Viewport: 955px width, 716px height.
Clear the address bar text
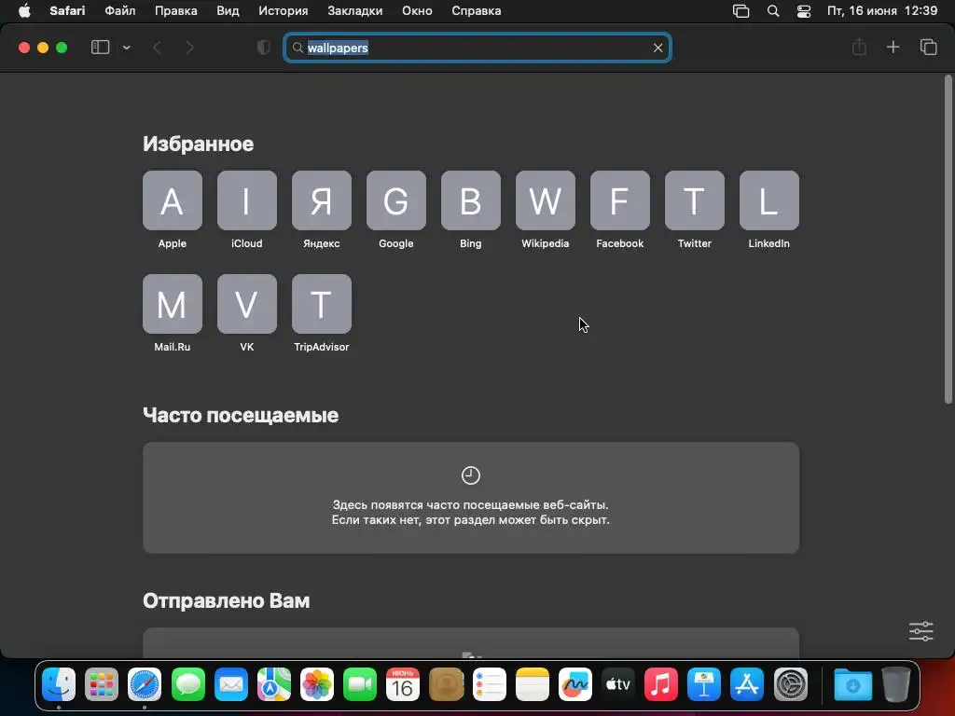tap(657, 48)
